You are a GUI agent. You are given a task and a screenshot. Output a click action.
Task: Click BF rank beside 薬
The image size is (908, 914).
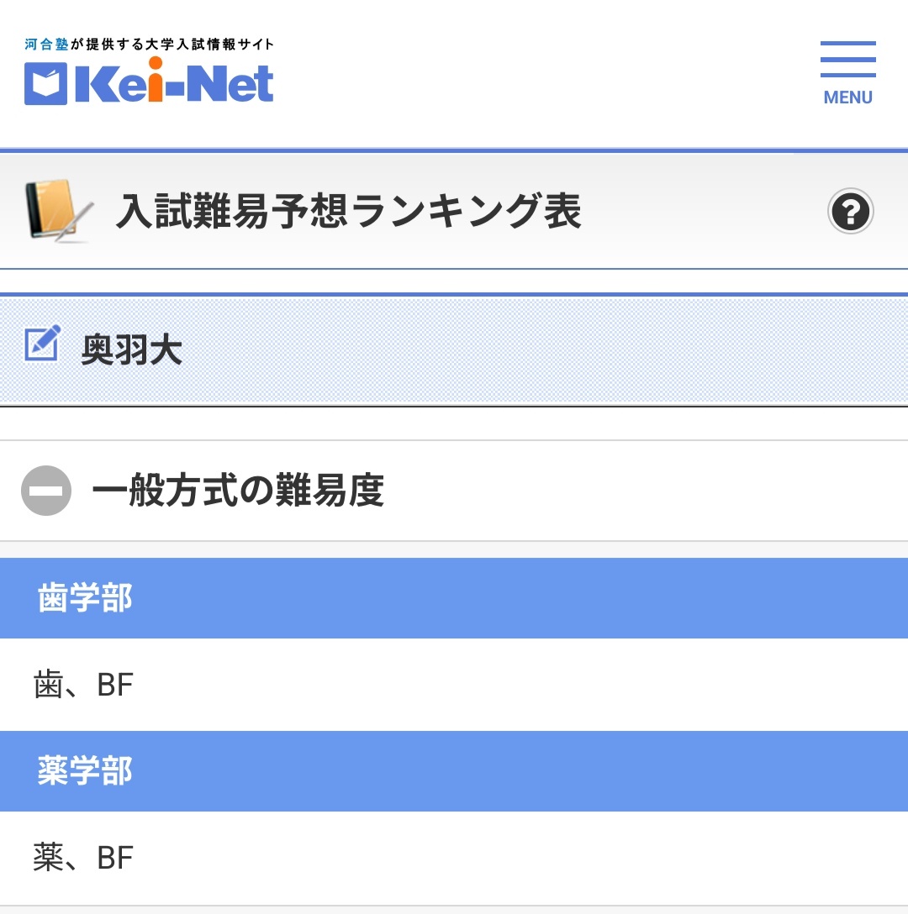click(115, 858)
